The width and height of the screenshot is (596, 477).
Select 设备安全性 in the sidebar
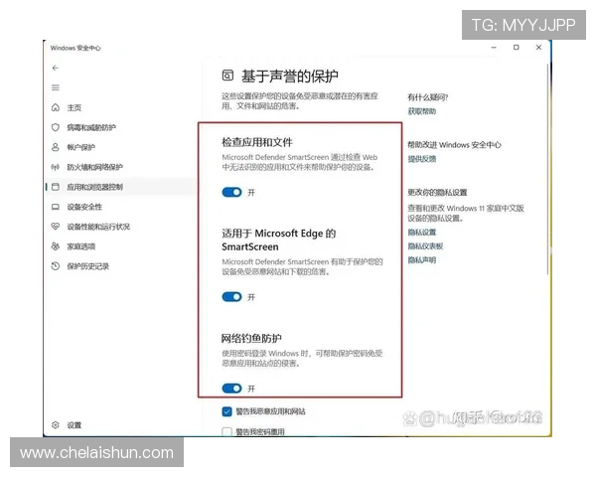tap(84, 207)
